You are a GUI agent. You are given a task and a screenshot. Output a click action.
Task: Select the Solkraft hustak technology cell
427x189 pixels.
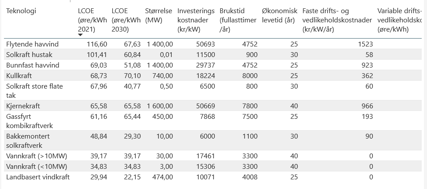click(x=29, y=55)
